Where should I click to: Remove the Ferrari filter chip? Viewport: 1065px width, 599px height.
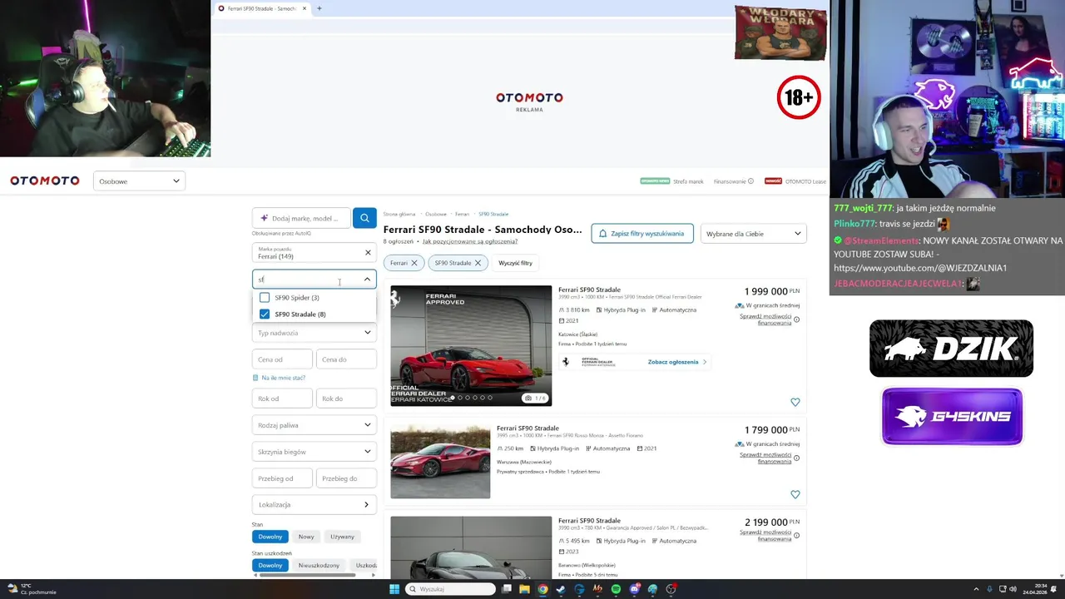pyautogui.click(x=414, y=263)
